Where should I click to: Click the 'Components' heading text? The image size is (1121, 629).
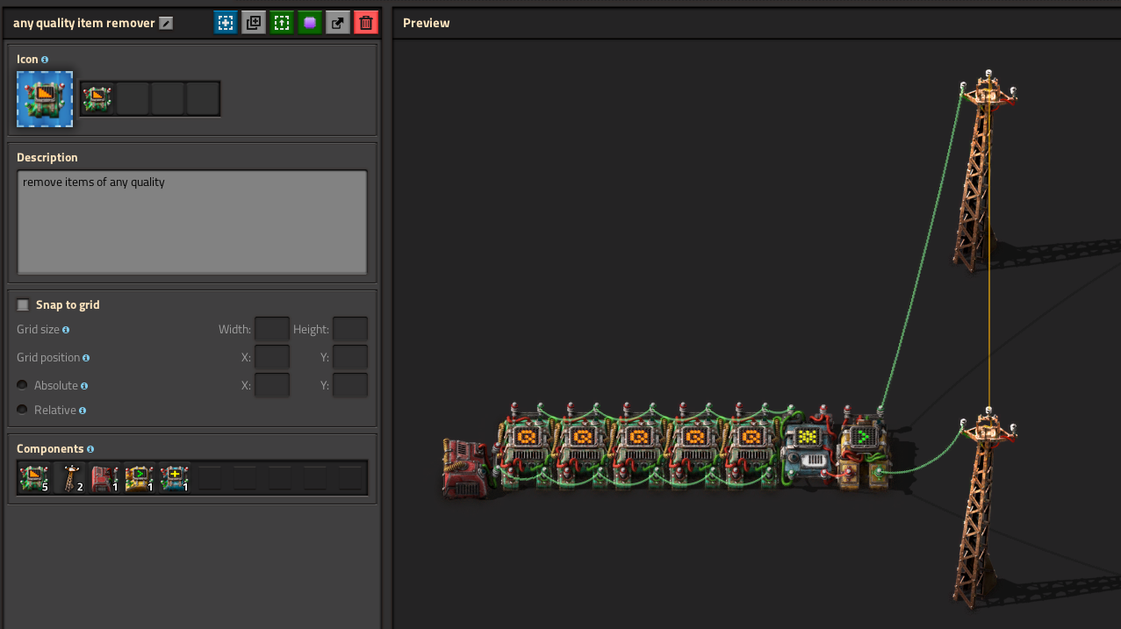[x=50, y=449]
